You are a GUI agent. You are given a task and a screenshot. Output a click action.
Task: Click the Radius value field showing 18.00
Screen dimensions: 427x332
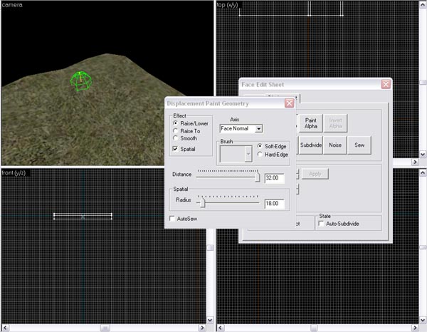pyautogui.click(x=275, y=204)
